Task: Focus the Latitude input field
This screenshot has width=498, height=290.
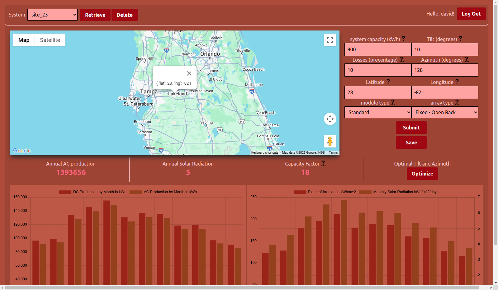Action: pos(378,92)
